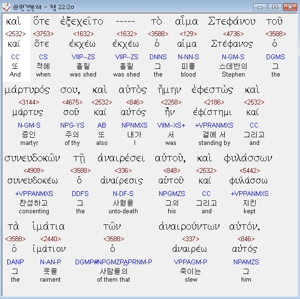Image resolution: width=300 pixels, height=299 pixels.
Task: Click the Greek word ἀναιρούντων
Action: 189,227
